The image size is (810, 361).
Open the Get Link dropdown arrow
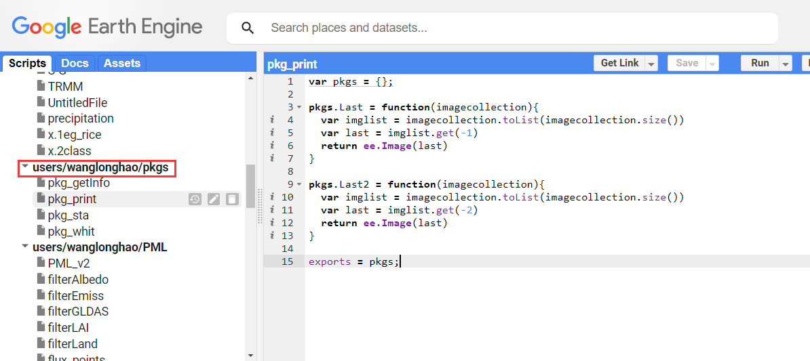(651, 64)
